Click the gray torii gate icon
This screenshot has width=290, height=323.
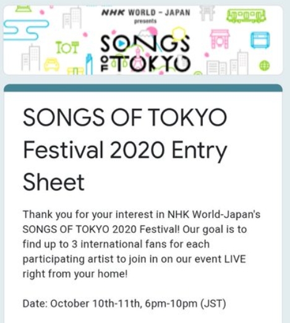point(207,13)
